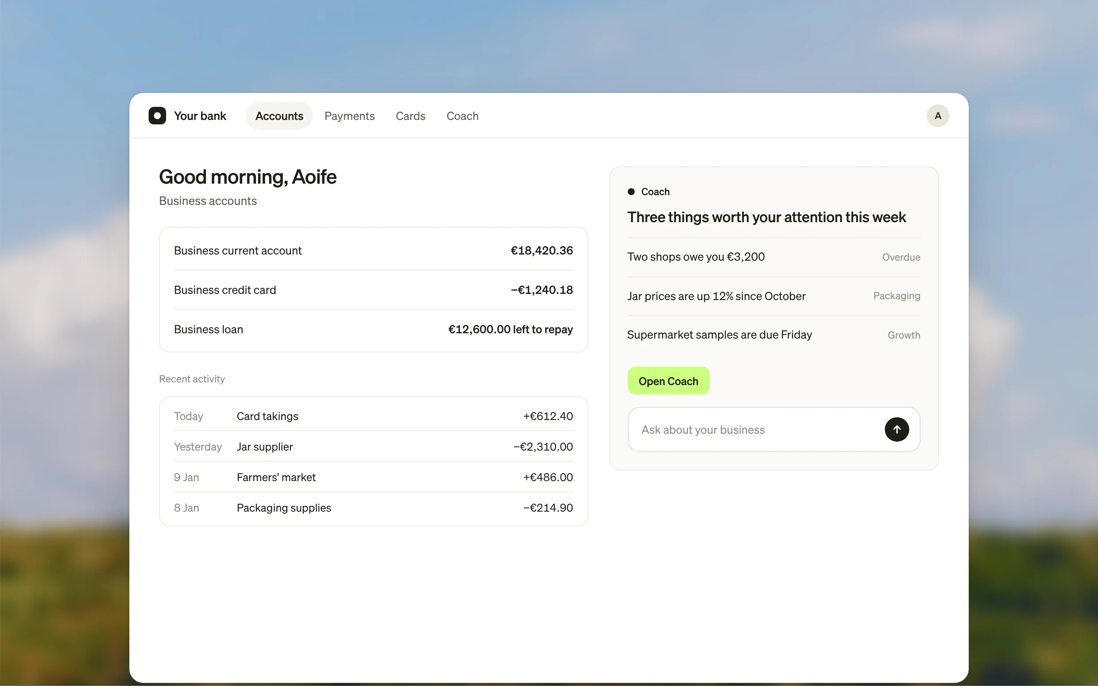Image resolution: width=1098 pixels, height=686 pixels.
Task: Click the 9 Jan date label
Action: [186, 477]
